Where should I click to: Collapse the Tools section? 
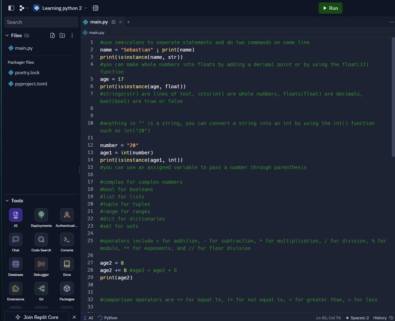[7, 201]
